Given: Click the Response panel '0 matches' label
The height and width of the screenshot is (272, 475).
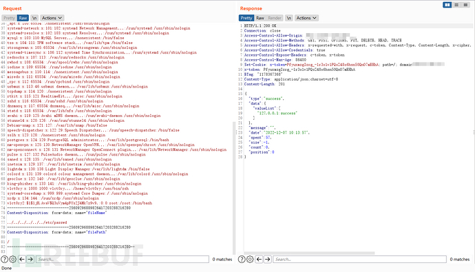Looking at the screenshot, I should point(460,260).
